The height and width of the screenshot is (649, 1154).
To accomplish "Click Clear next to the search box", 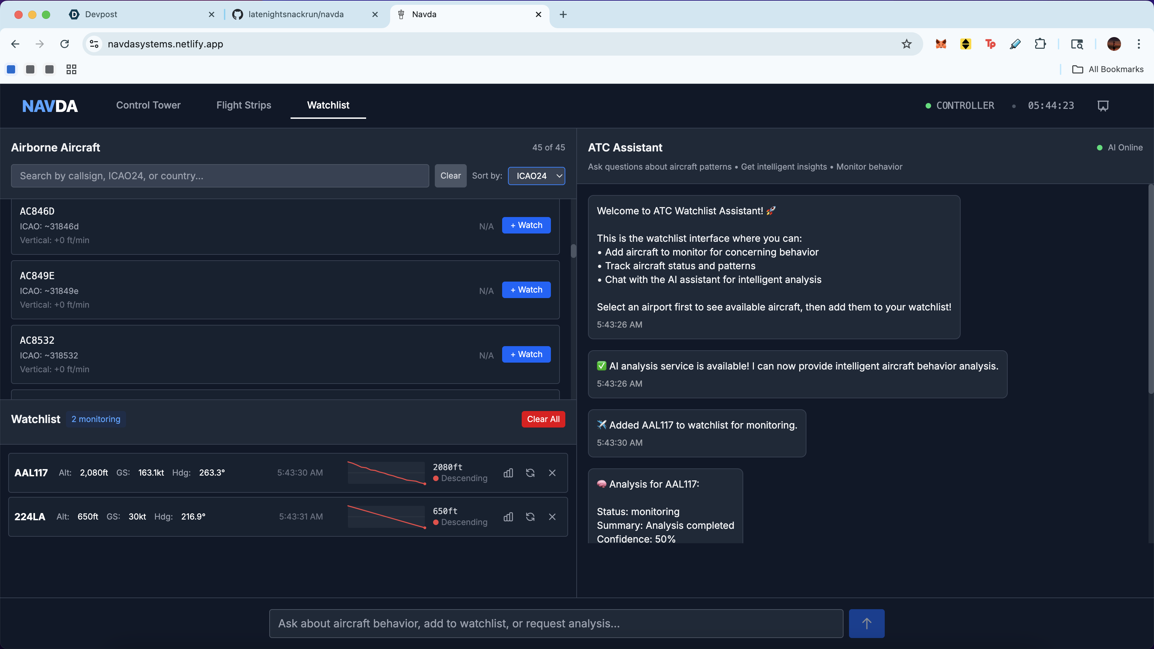I will pyautogui.click(x=450, y=176).
